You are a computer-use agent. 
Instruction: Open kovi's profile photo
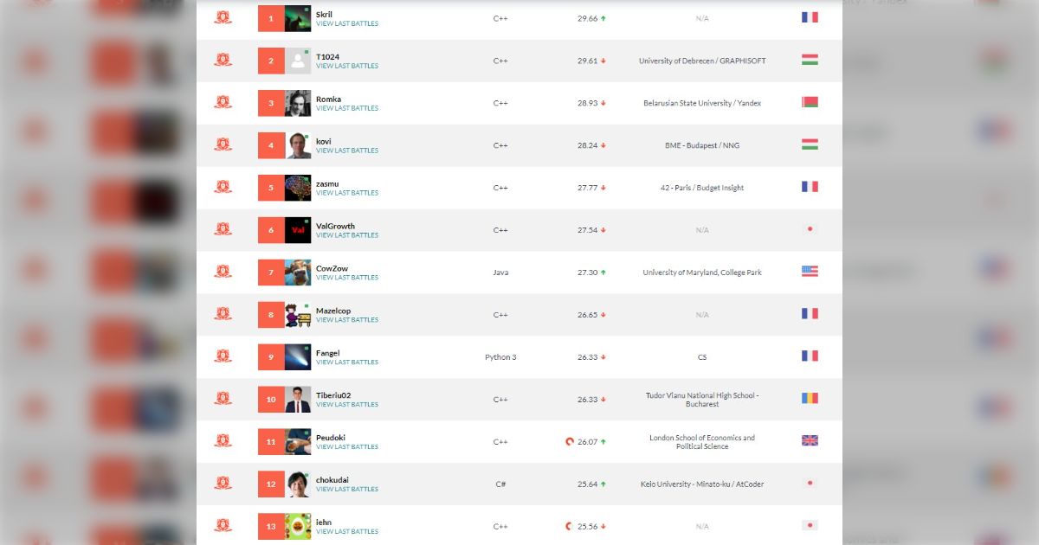tap(298, 145)
